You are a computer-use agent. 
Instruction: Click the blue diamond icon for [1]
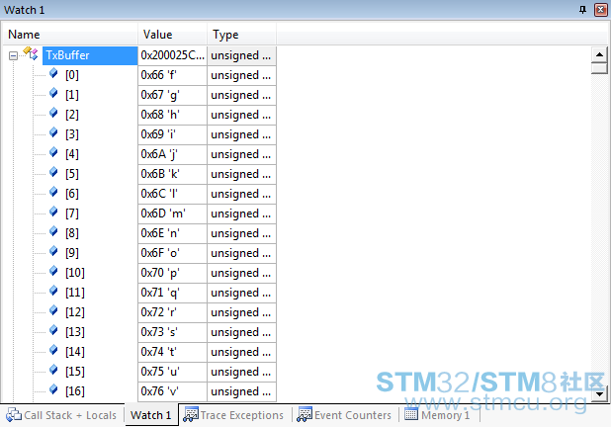coord(53,93)
